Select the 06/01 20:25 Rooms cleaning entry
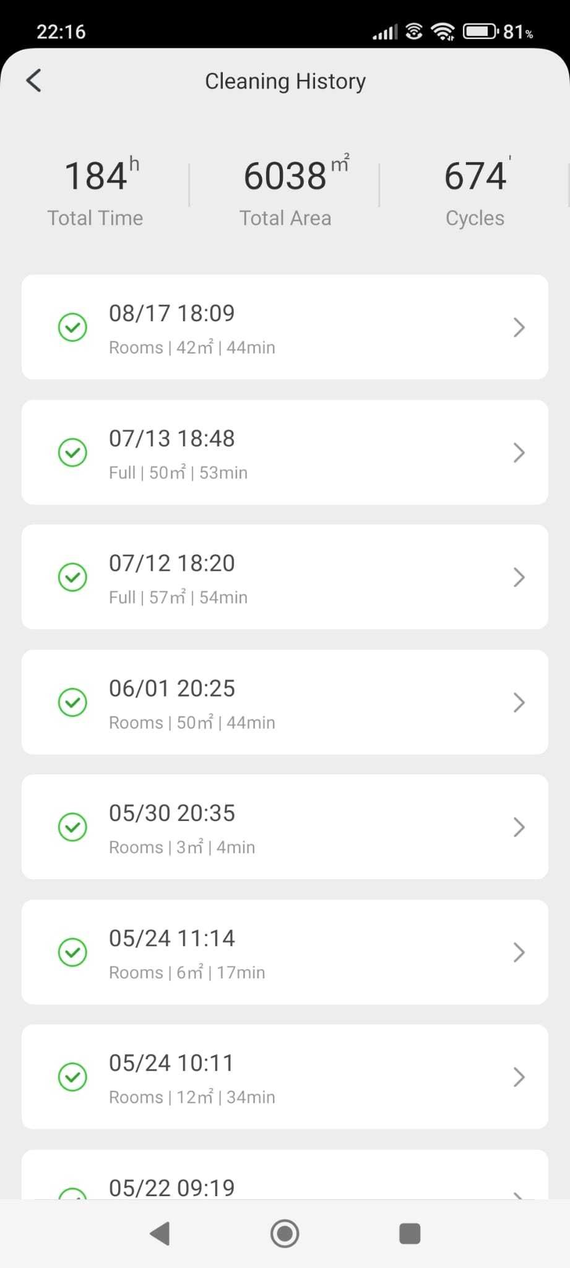 click(285, 703)
